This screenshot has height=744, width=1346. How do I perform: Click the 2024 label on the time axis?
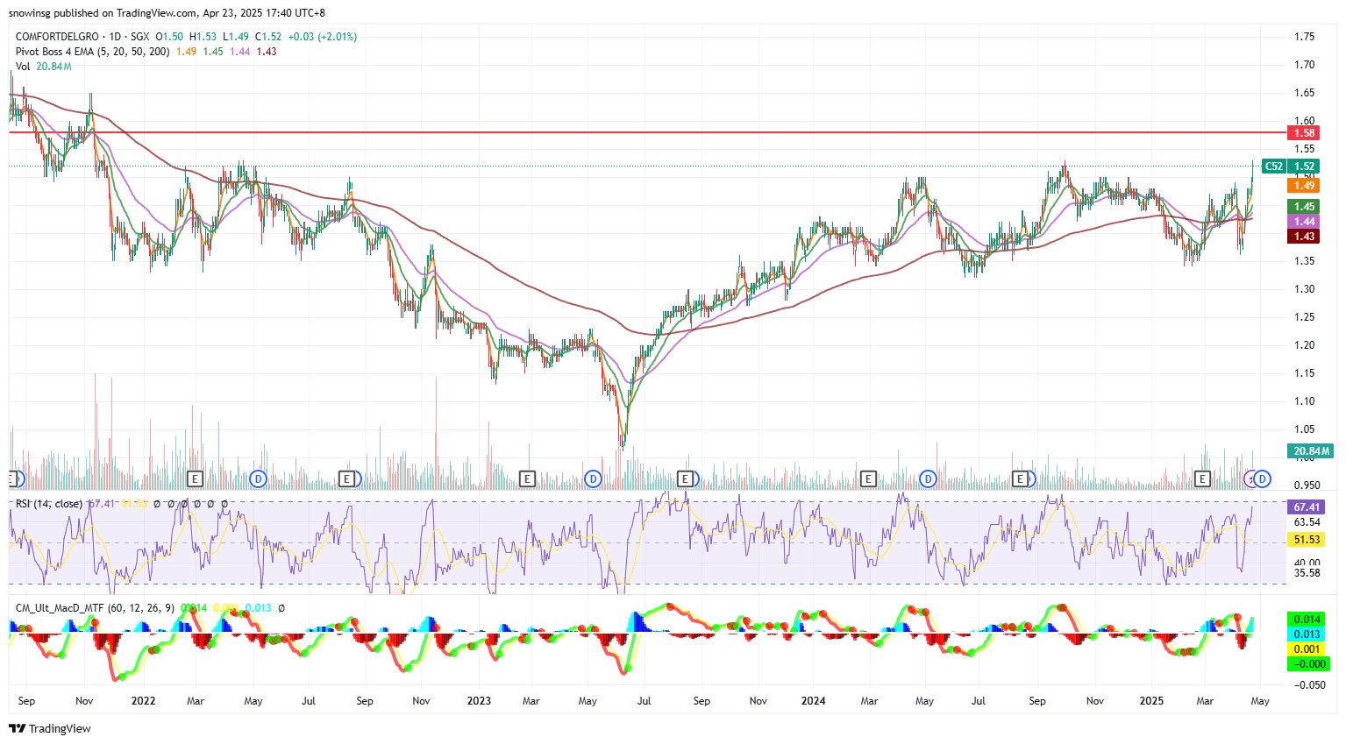coord(814,701)
